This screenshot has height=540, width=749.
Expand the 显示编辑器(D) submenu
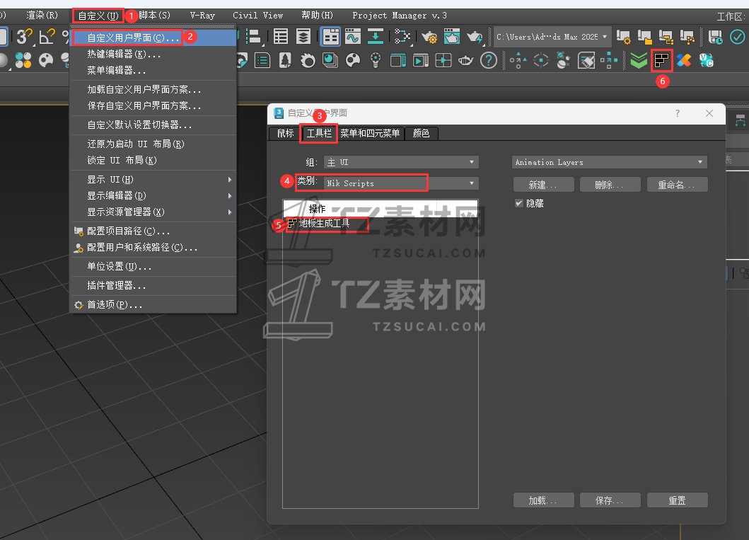tap(153, 196)
